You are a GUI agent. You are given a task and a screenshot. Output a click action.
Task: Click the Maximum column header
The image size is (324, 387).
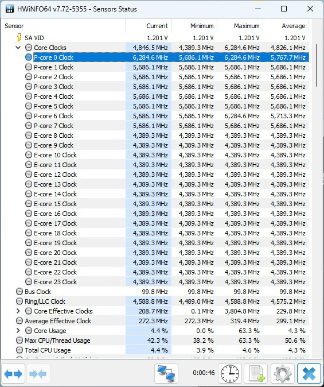(240, 26)
